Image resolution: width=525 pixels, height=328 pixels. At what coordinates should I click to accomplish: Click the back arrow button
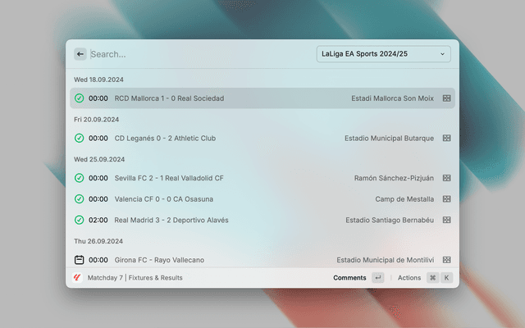(x=80, y=54)
